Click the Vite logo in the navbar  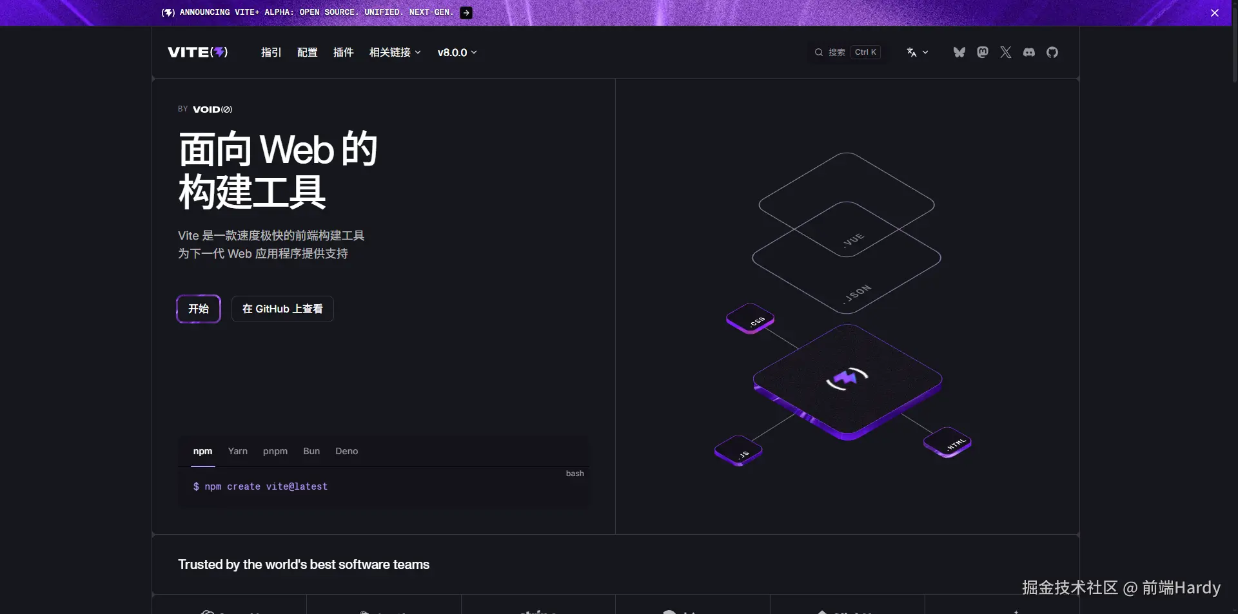[198, 52]
